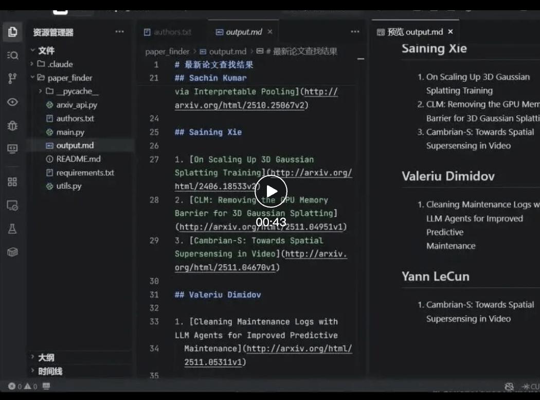Open the Search icon in activity bar
The width and height of the screenshot is (540, 400).
(x=12, y=55)
